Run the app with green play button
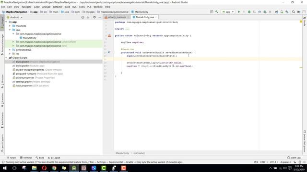This screenshot has height=172, width=307. [239, 12]
